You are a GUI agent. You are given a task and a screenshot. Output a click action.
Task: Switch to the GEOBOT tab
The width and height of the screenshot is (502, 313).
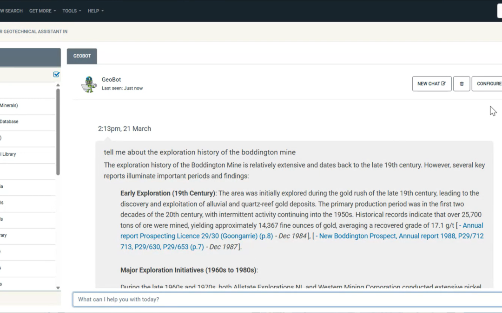click(82, 56)
